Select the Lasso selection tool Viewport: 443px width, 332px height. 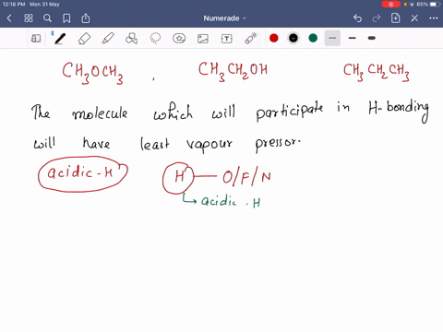point(155,39)
